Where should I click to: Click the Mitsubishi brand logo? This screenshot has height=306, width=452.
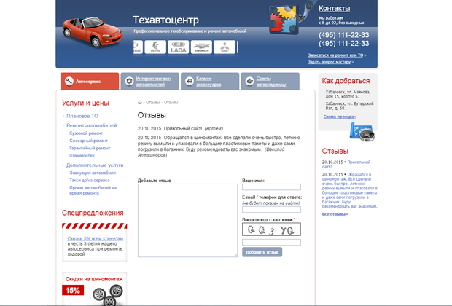(225, 47)
